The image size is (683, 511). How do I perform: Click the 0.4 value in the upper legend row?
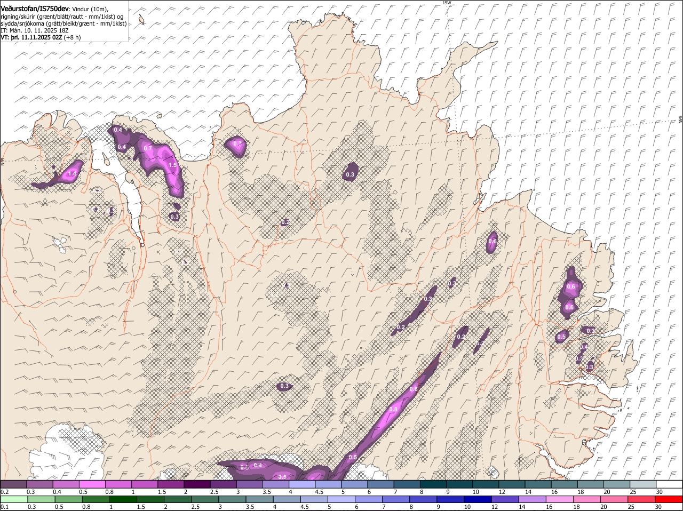(x=57, y=492)
